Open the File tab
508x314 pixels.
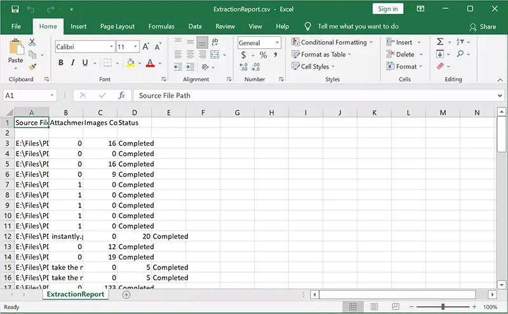pyautogui.click(x=16, y=27)
